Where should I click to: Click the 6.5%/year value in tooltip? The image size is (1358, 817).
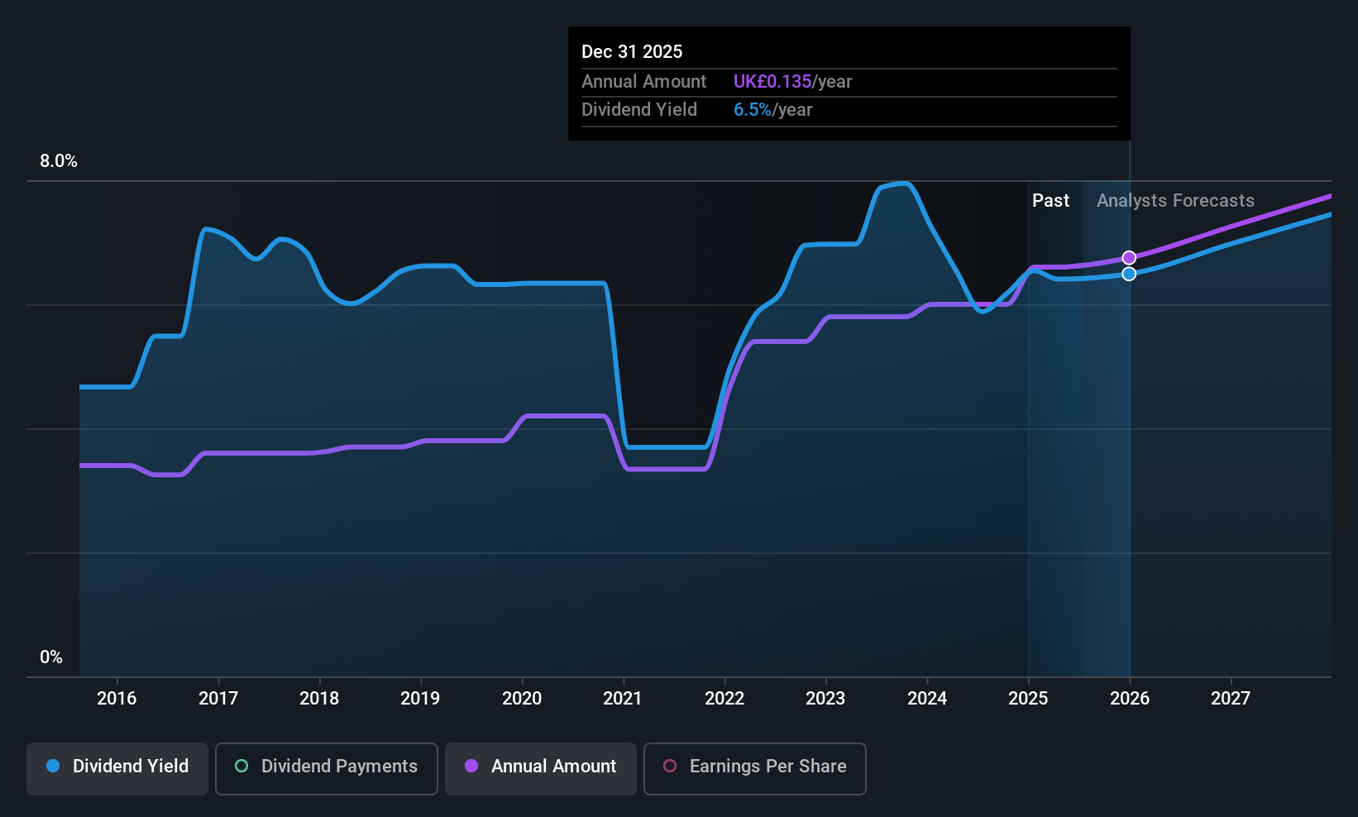point(773,109)
